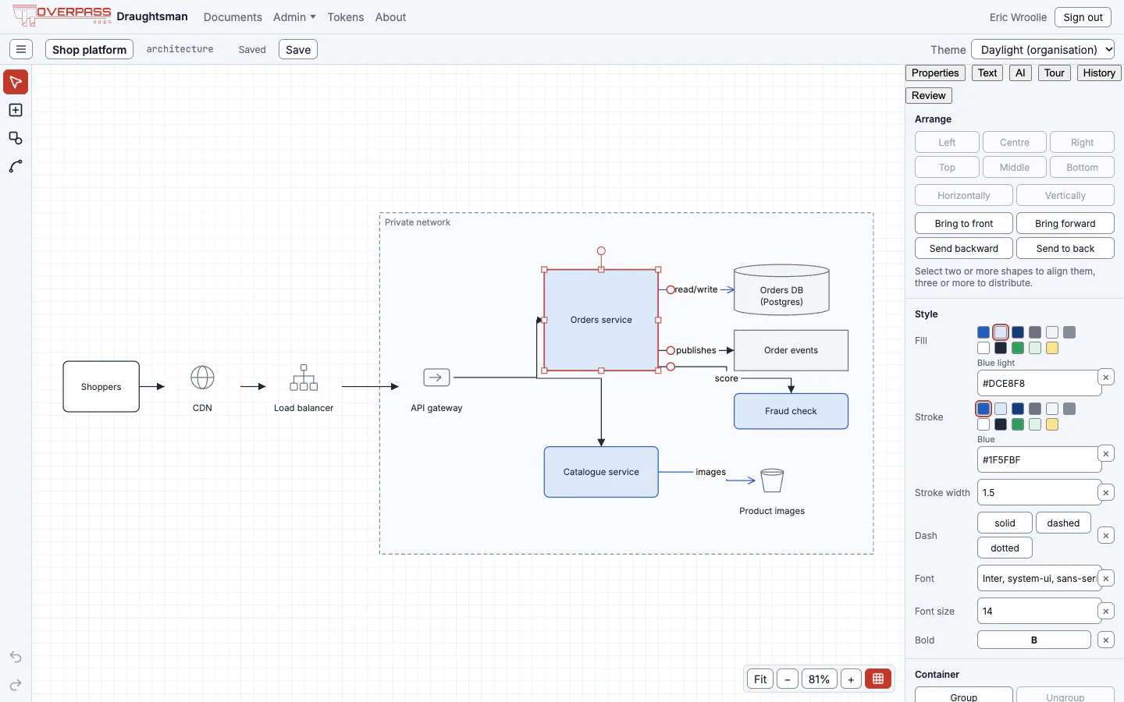This screenshot has height=702, width=1124.
Task: Select the Load balancer icon
Action: [304, 378]
